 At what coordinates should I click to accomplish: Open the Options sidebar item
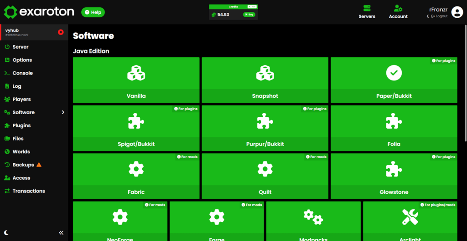coord(34,60)
